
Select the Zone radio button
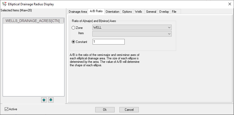click(x=73, y=28)
